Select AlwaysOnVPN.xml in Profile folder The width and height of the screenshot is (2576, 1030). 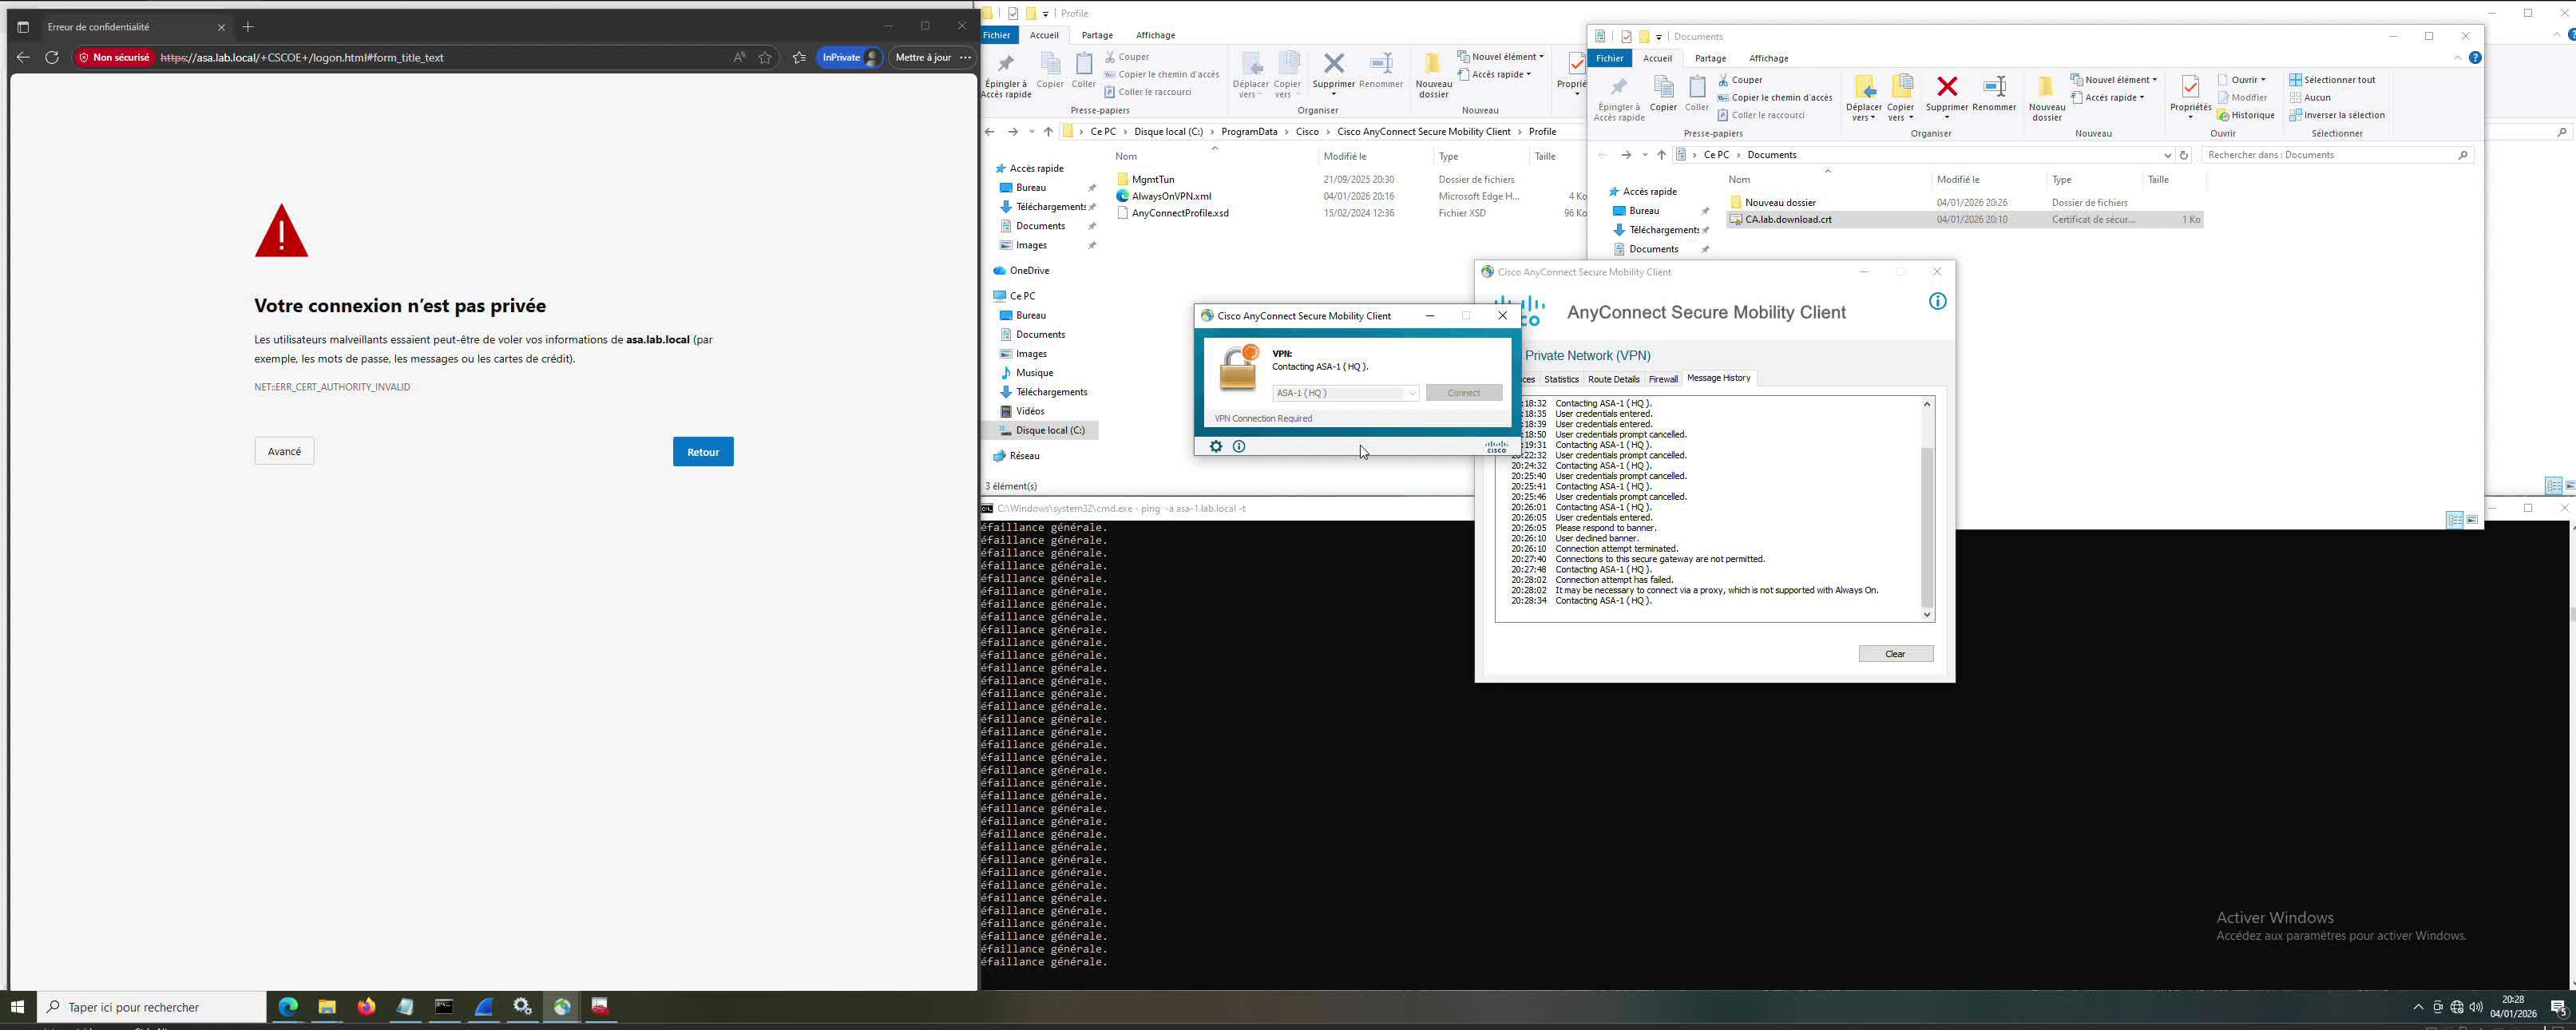click(1170, 196)
